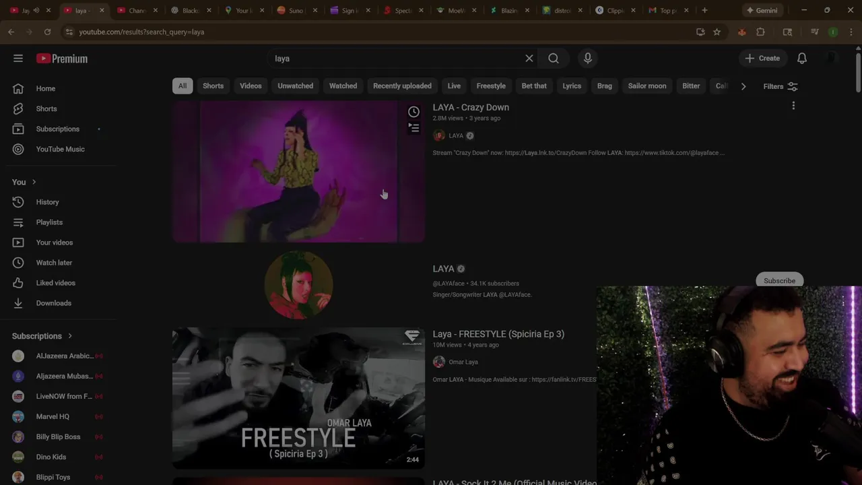
Task: Select the Shorts filter chip
Action: pyautogui.click(x=213, y=86)
